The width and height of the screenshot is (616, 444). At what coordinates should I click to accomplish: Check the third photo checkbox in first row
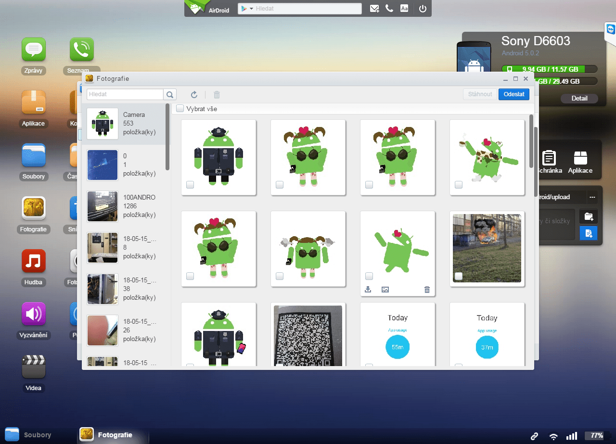coord(369,185)
